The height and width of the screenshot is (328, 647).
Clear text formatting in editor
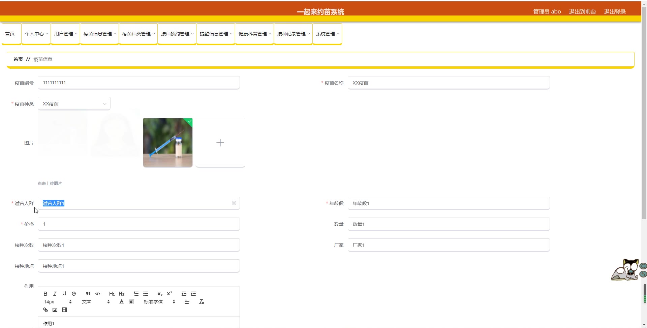(202, 302)
